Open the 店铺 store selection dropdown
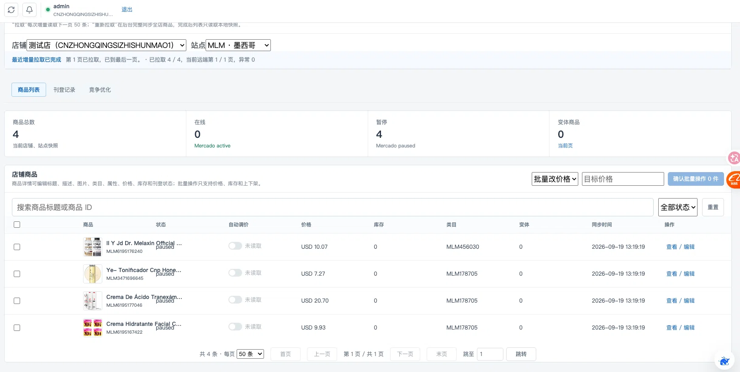Screen dimensions: 740x372 (106, 45)
